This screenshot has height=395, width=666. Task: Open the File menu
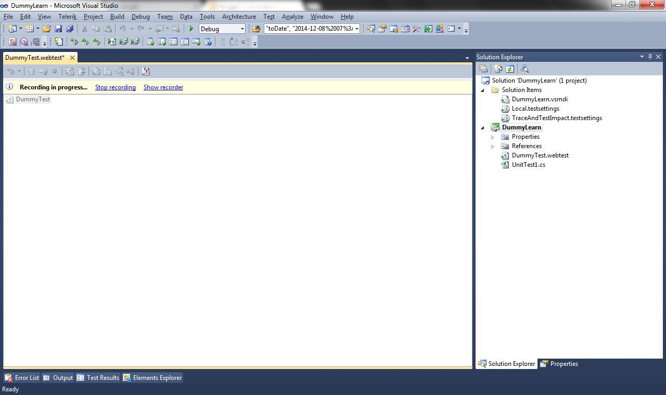tap(8, 17)
